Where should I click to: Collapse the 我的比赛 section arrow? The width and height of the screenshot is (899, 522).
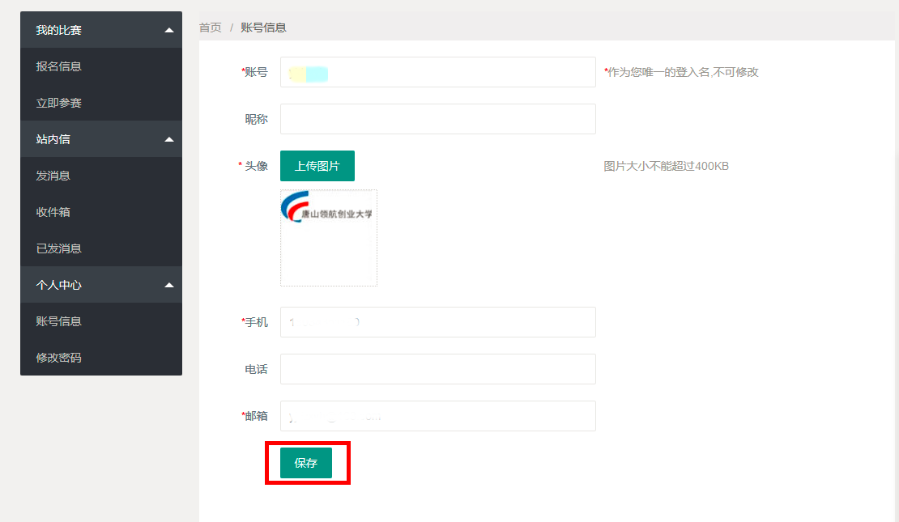[168, 30]
